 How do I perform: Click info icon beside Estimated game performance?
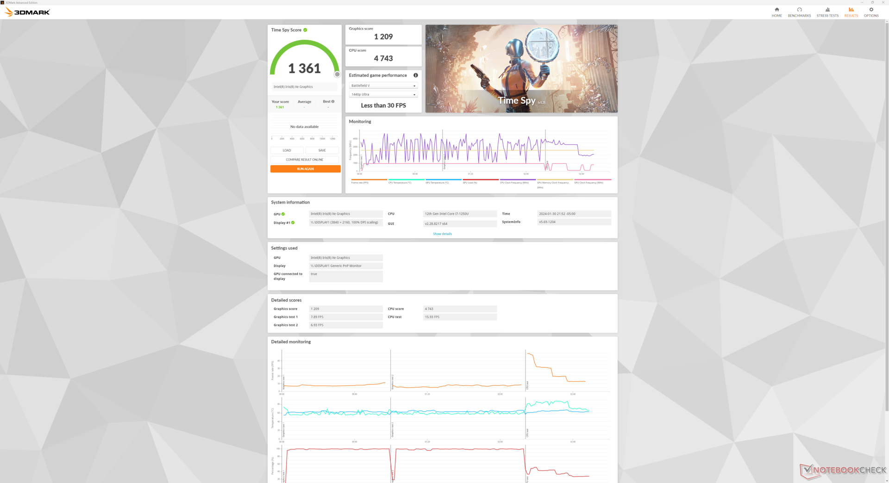[415, 75]
